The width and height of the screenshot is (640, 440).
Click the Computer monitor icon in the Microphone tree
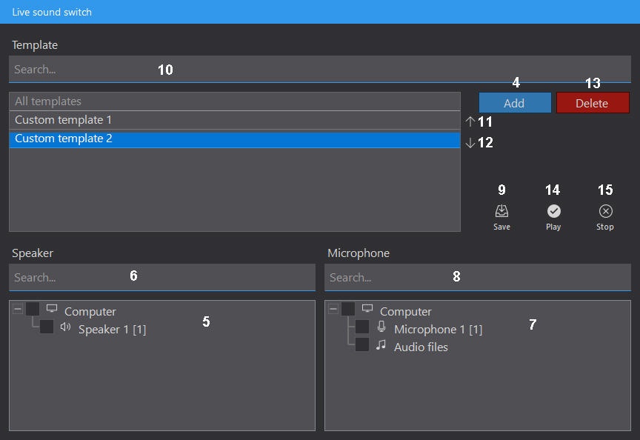367,309
